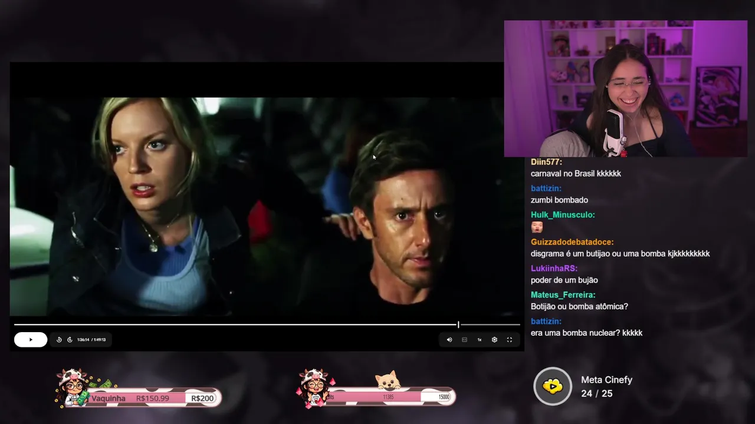The height and width of the screenshot is (424, 755).
Task: Click the playhead marker on the timeline
Action: (x=458, y=324)
